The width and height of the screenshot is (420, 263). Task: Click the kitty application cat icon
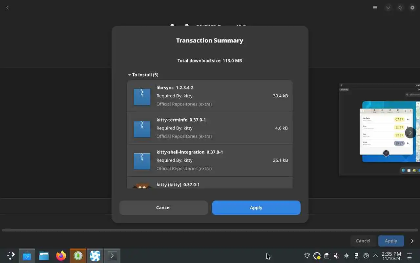(142, 186)
